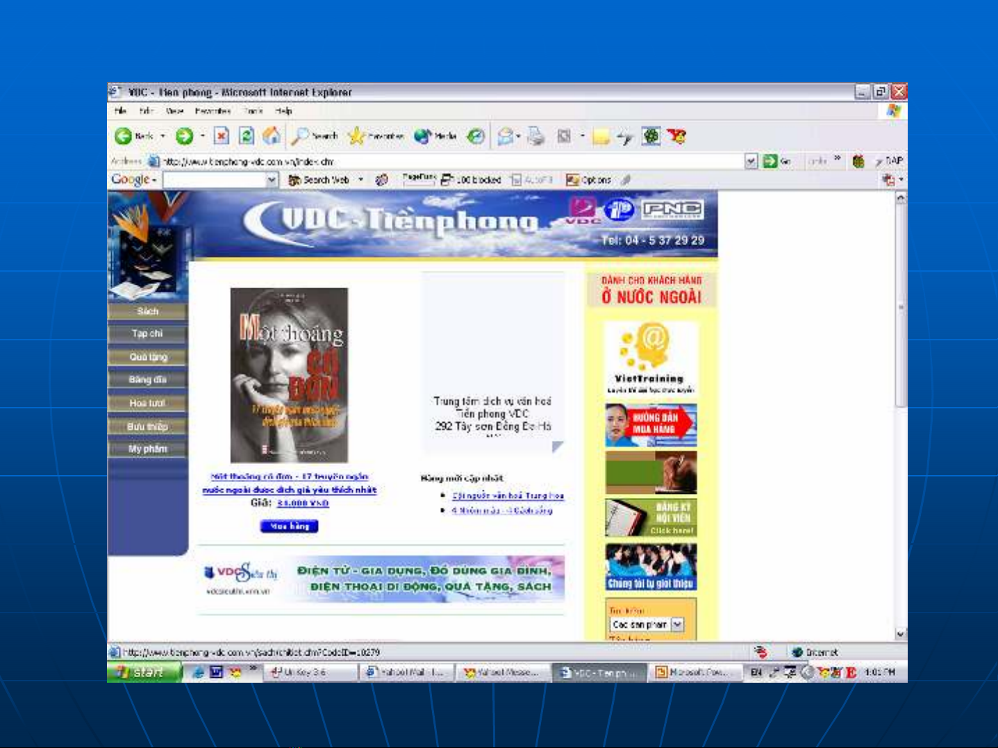Open the Google search box dropdown
This screenshot has height=748, width=998.
pos(272,180)
